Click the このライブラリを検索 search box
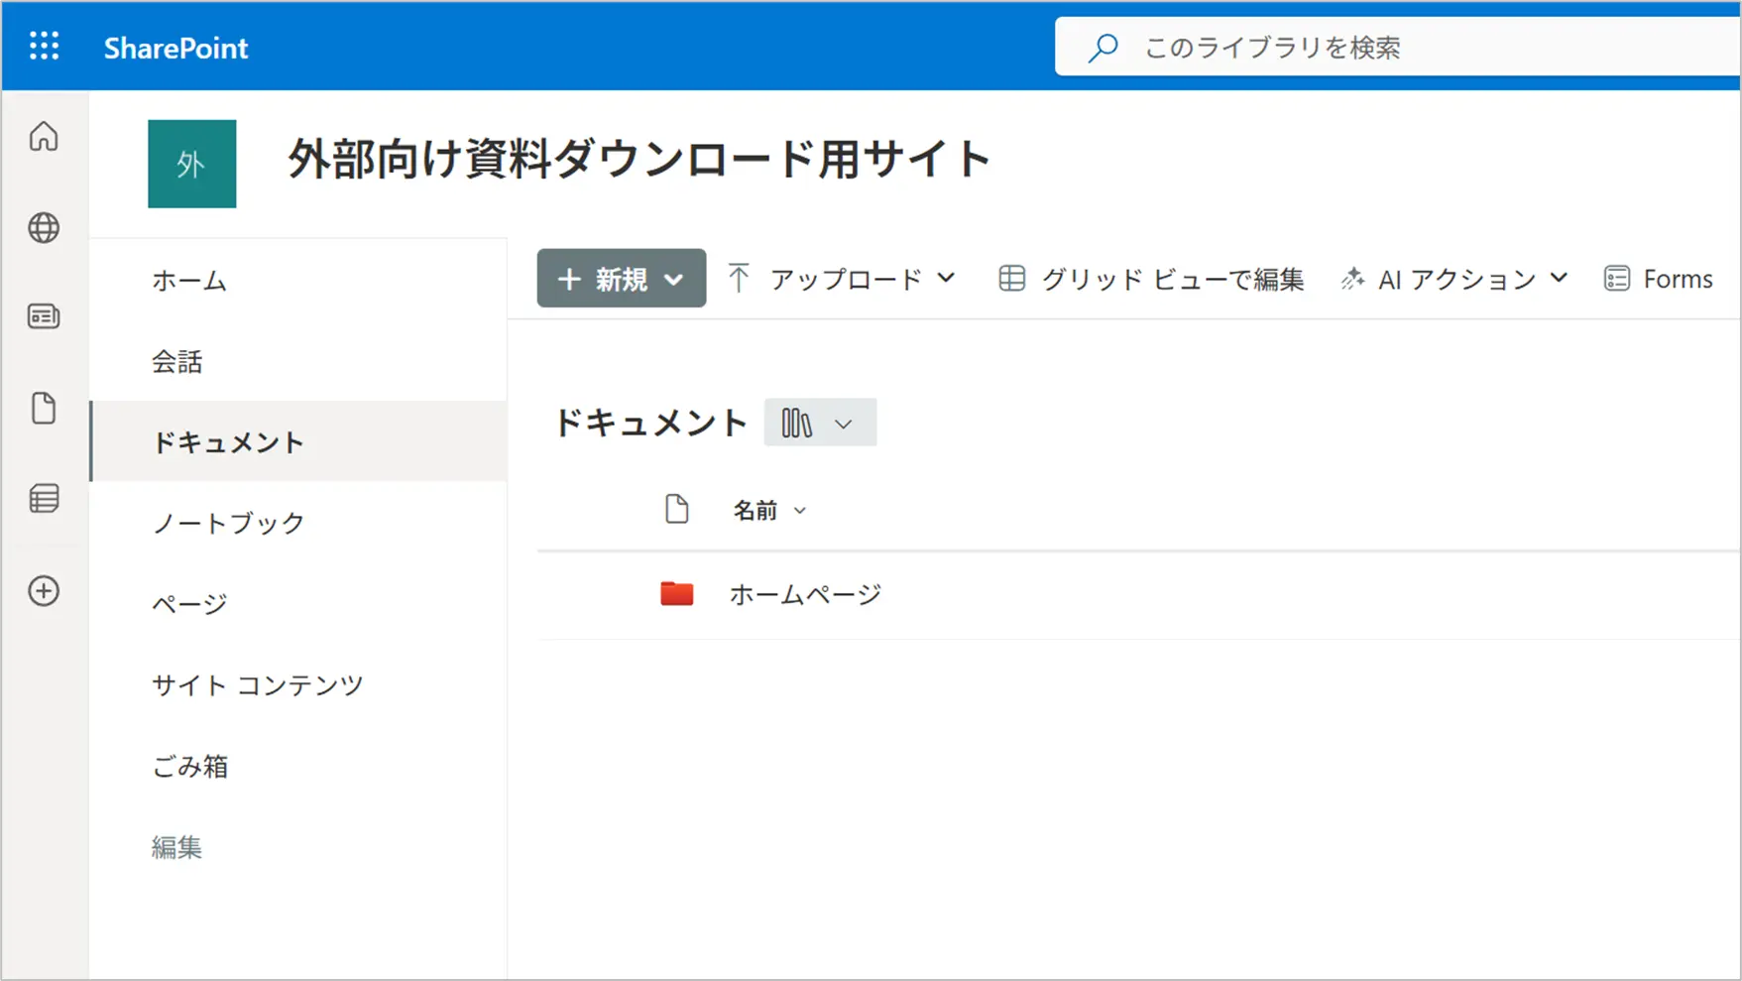The width and height of the screenshot is (1742, 981). (1388, 48)
